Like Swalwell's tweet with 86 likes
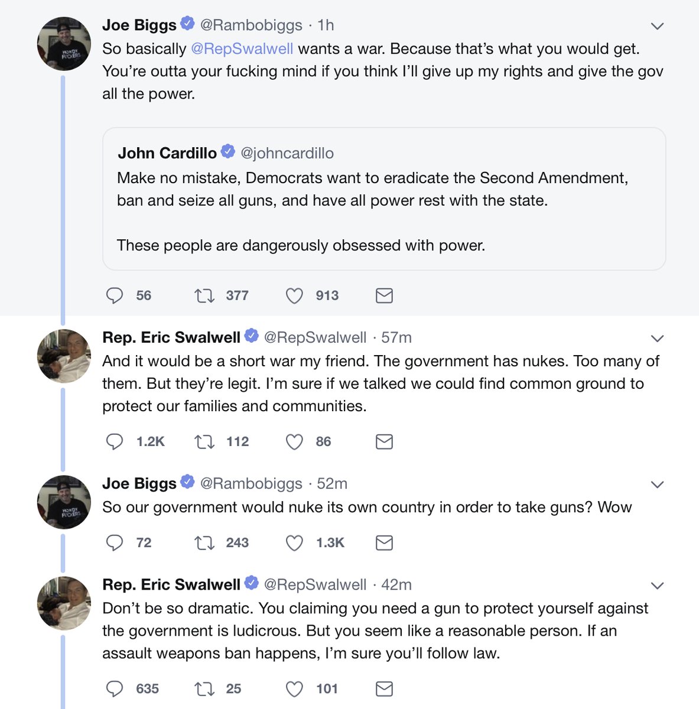The image size is (699, 709). (x=294, y=441)
